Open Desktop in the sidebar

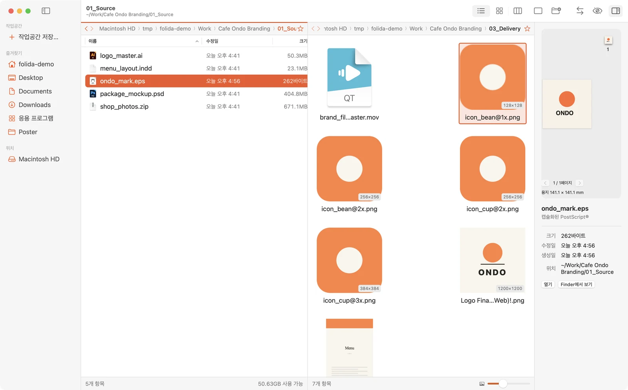pyautogui.click(x=31, y=78)
